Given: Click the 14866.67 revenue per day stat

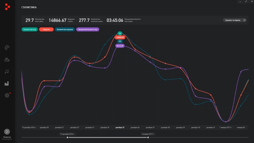Looking at the screenshot, I should [58, 20].
